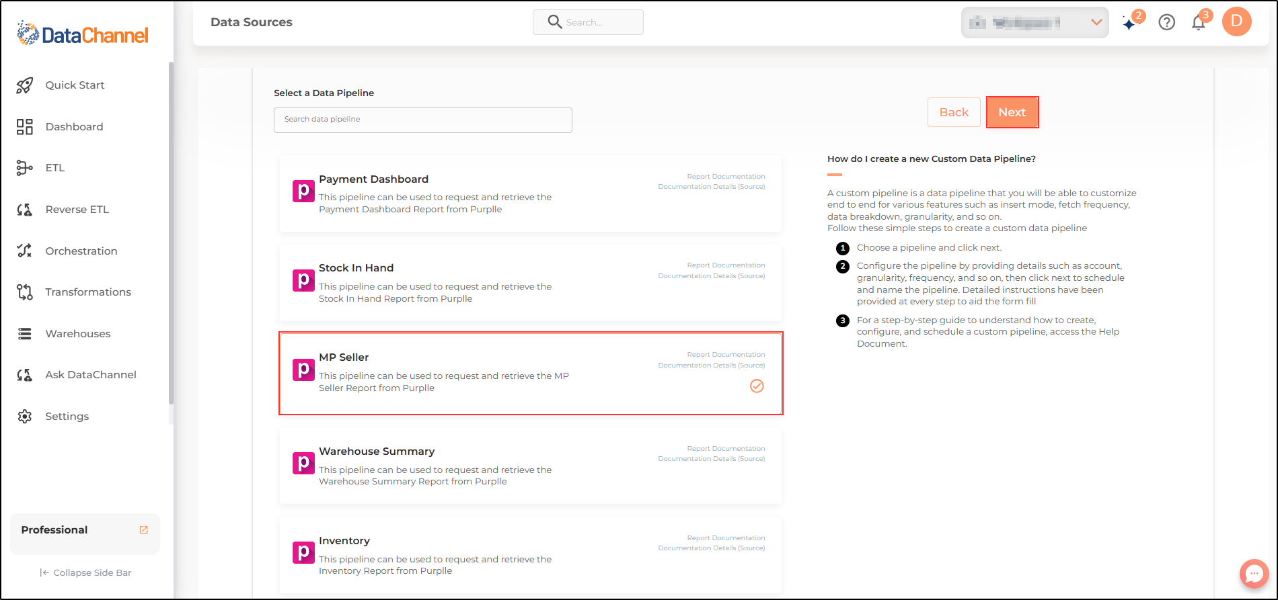Open the chat support bubble
The height and width of the screenshot is (600, 1278).
(x=1254, y=574)
